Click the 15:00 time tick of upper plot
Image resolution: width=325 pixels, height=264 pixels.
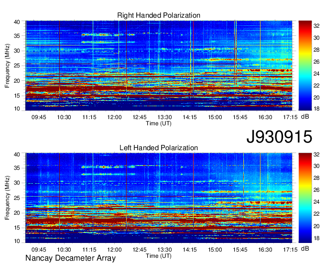(x=215, y=117)
